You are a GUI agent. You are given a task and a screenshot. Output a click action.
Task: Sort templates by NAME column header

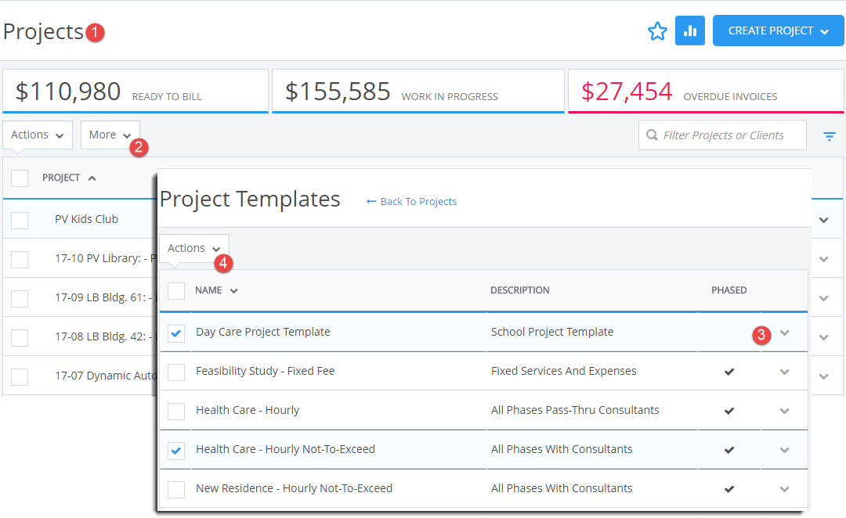click(209, 290)
